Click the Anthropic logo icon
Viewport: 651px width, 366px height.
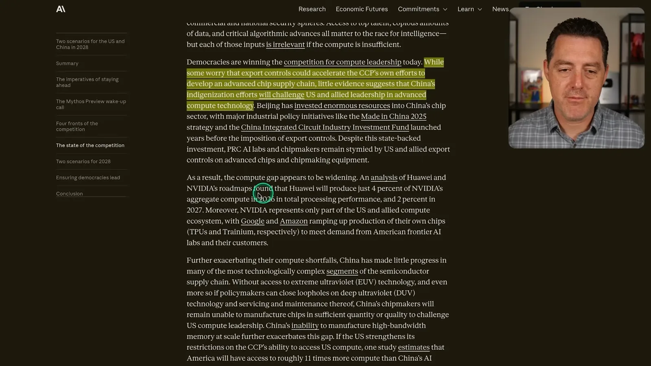[x=61, y=9]
